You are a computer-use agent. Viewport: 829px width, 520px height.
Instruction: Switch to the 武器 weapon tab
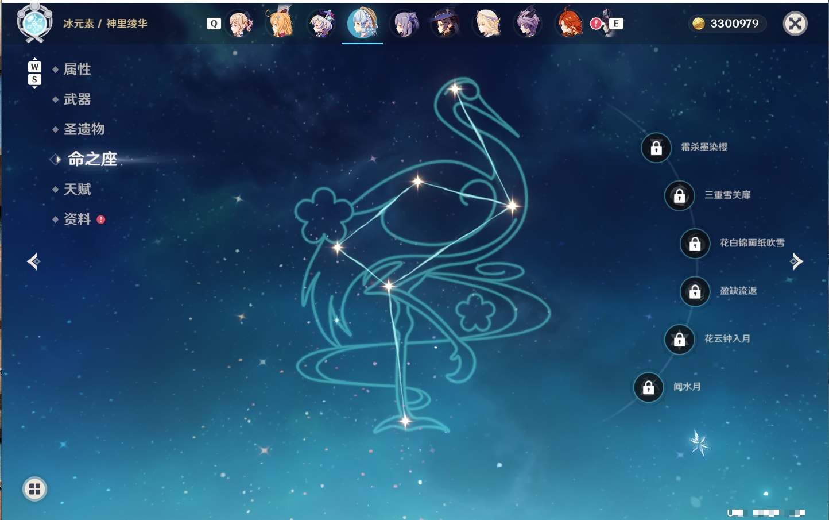click(x=77, y=99)
